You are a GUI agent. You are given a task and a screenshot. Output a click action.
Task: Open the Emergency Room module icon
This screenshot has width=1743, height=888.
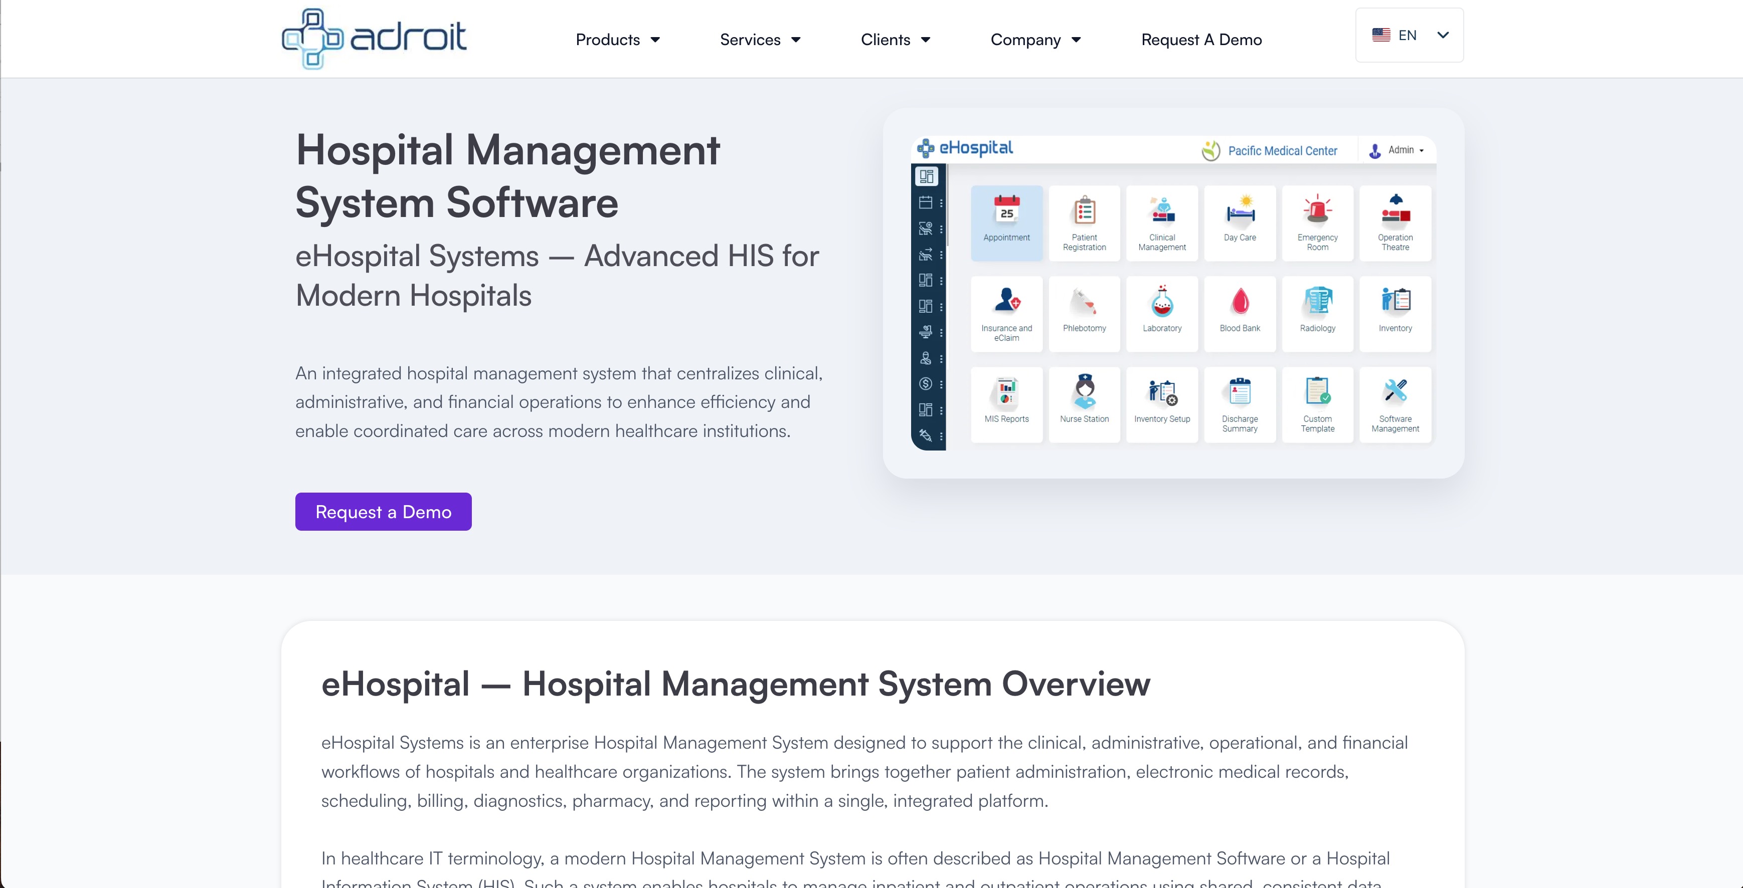[1317, 223]
